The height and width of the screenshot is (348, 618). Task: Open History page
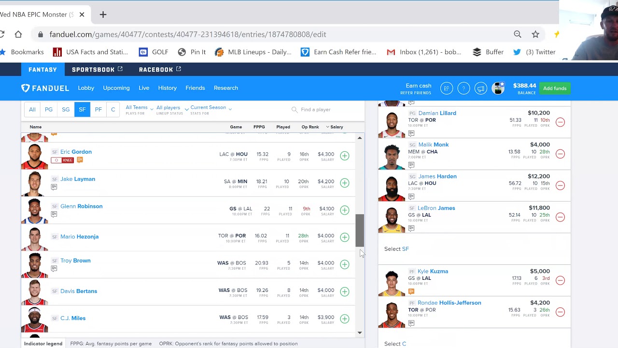[168, 88]
